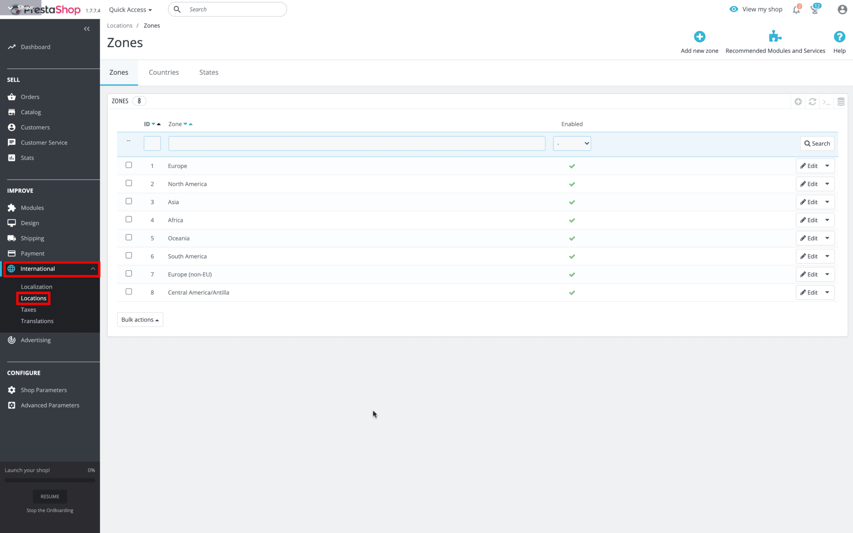Screen dimensions: 853x533
Task: Click the View my shop eye icon
Action: (x=734, y=9)
